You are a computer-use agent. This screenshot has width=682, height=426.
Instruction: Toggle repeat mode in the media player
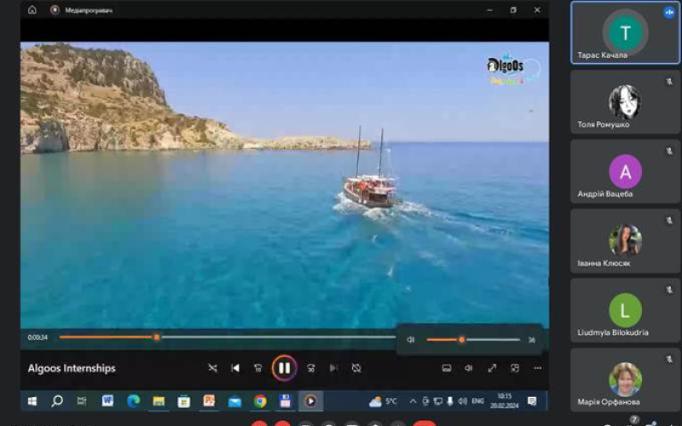(356, 368)
